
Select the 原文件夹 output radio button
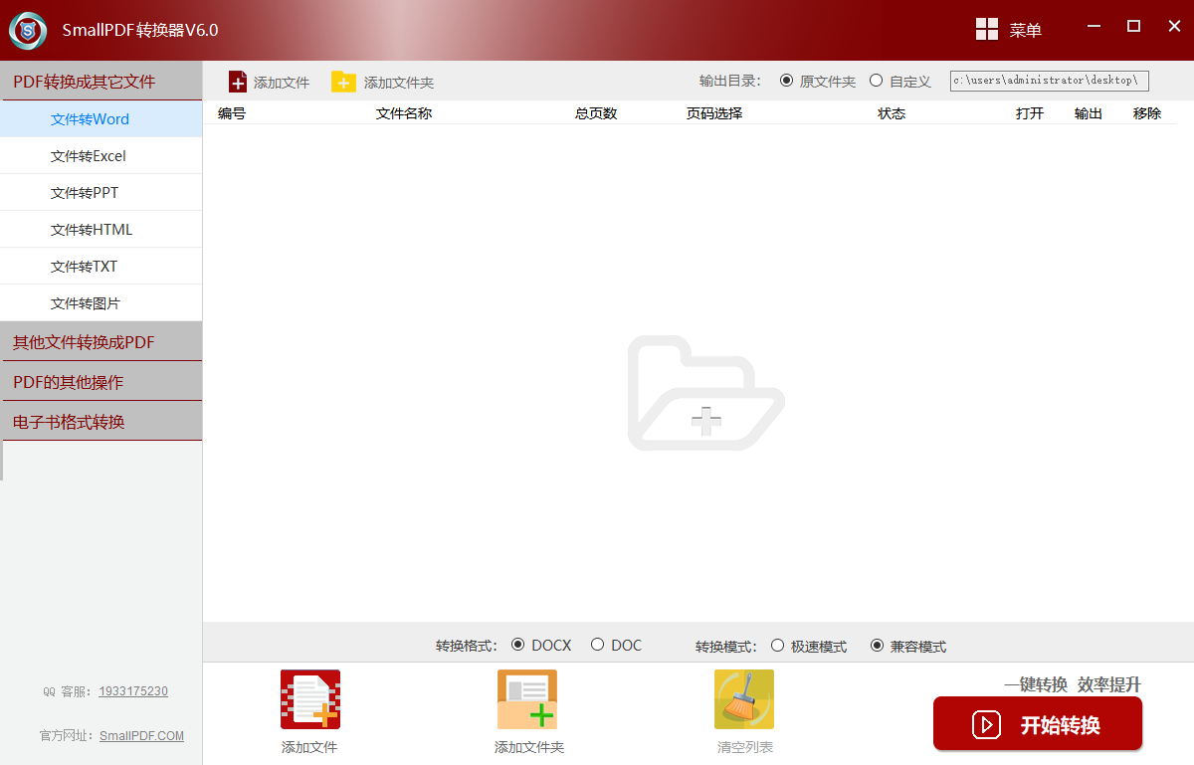click(x=787, y=81)
